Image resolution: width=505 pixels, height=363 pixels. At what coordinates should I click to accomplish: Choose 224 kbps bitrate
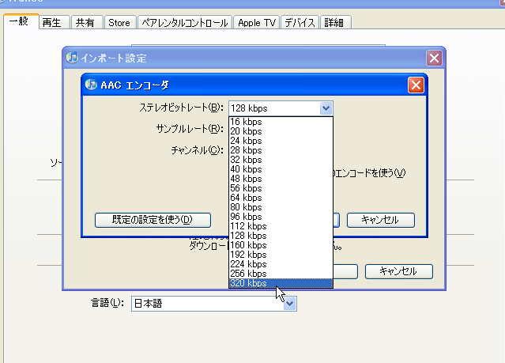pyautogui.click(x=281, y=264)
